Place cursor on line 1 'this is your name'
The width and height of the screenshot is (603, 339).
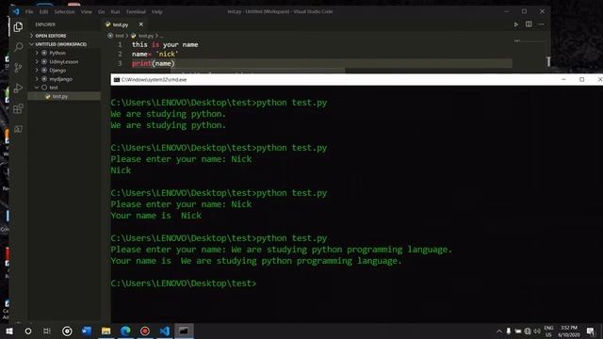click(165, 44)
